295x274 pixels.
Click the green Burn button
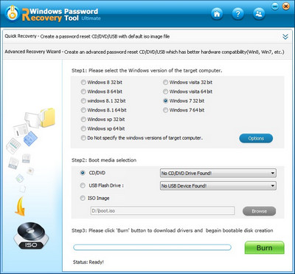pos(264,247)
